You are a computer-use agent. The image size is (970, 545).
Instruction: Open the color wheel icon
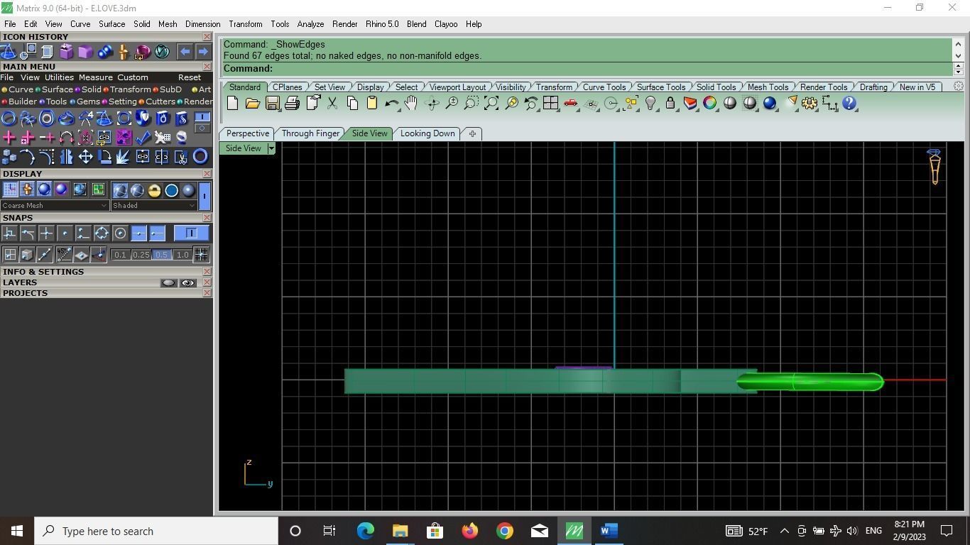tap(709, 104)
